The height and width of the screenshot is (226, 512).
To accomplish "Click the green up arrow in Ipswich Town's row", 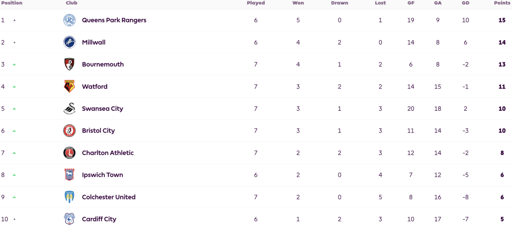I will coord(14,175).
